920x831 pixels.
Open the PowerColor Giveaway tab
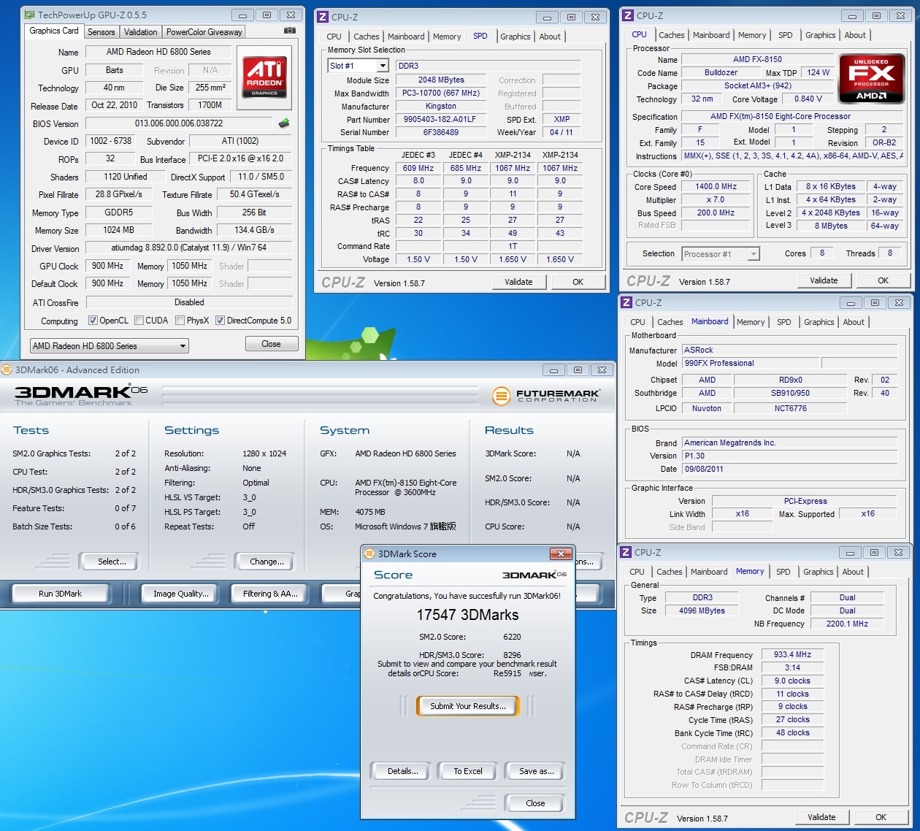click(204, 31)
